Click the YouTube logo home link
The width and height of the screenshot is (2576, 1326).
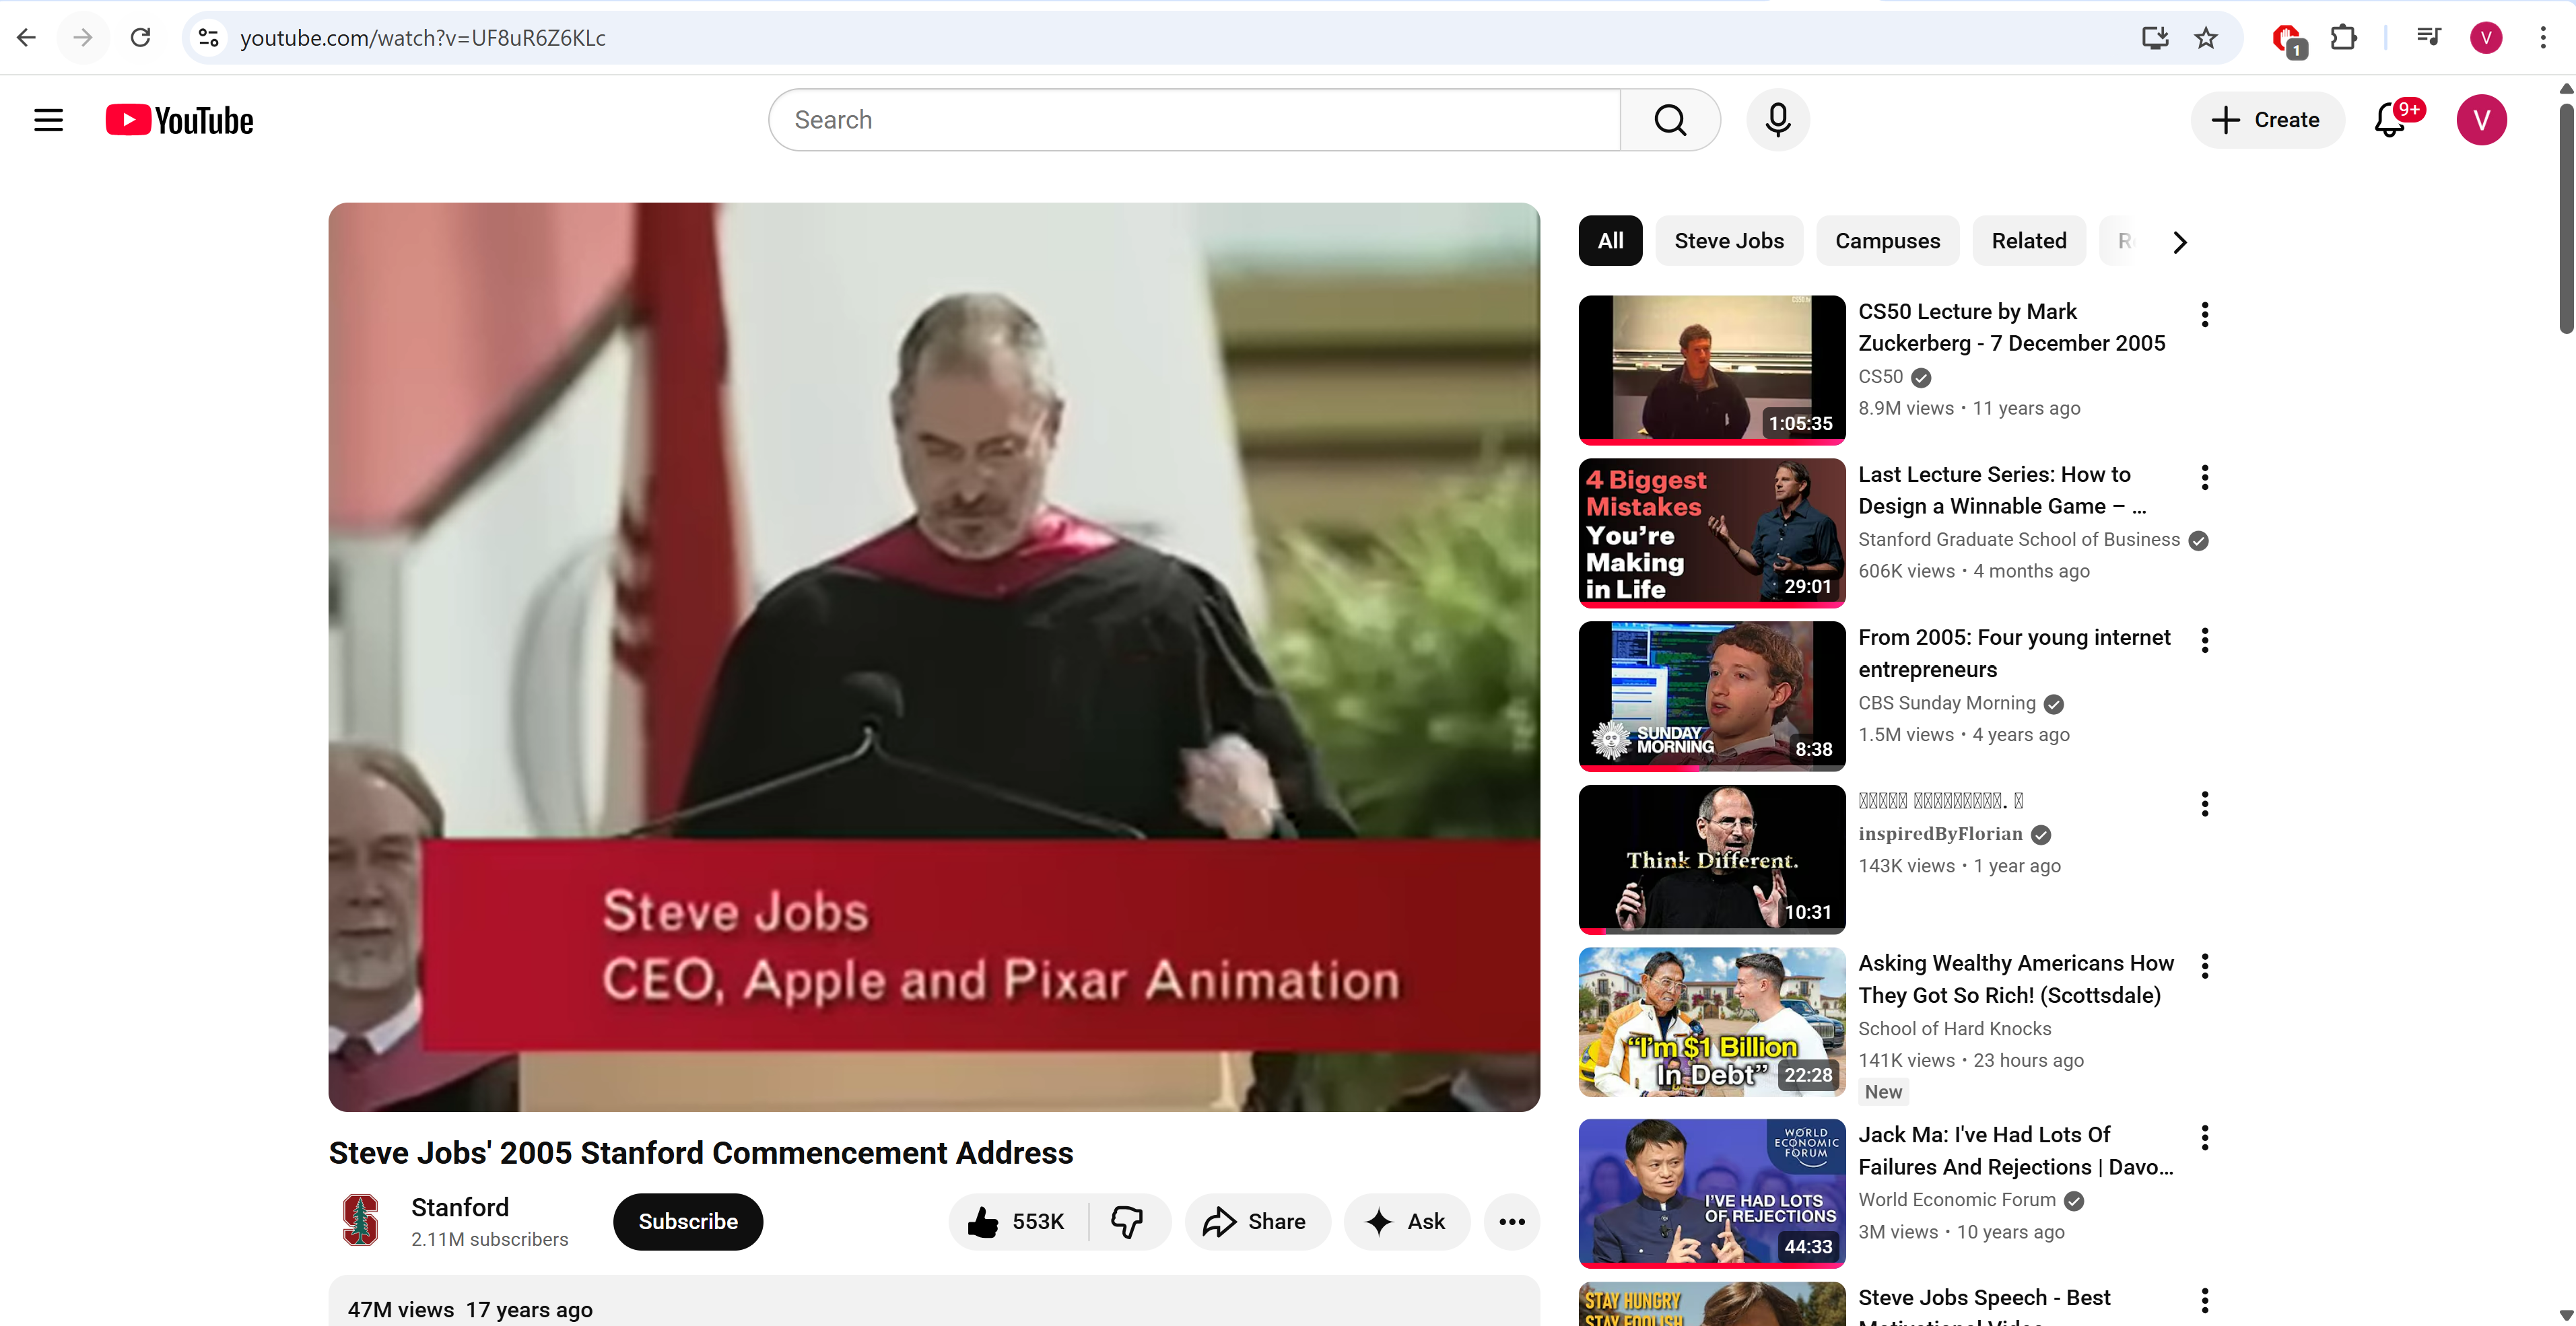coord(180,120)
